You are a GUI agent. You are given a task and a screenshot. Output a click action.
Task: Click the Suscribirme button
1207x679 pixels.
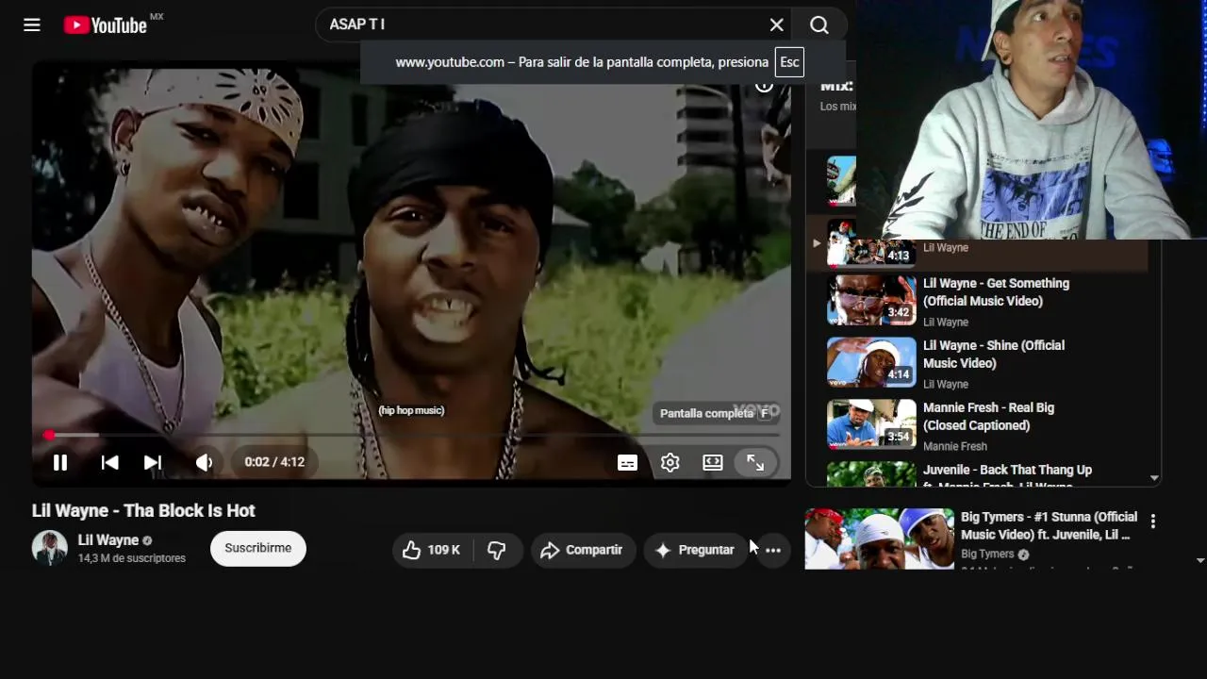click(258, 548)
